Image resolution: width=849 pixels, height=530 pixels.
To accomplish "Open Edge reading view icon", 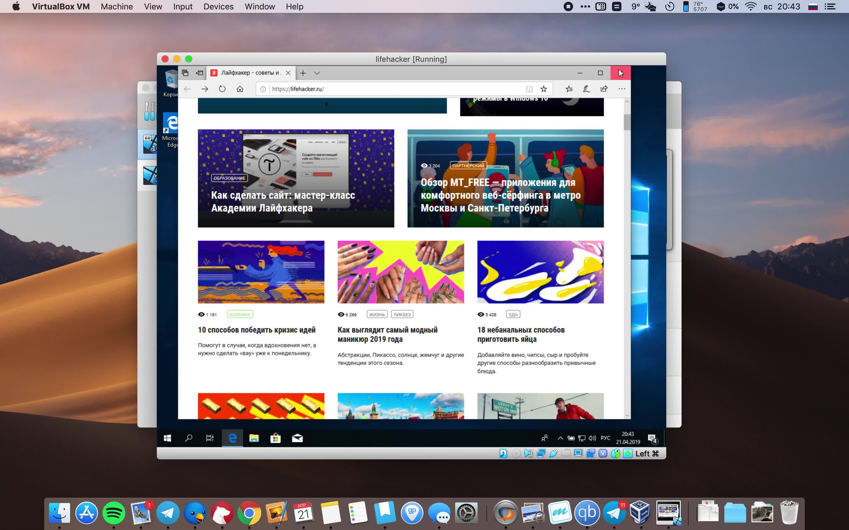I will (529, 89).
